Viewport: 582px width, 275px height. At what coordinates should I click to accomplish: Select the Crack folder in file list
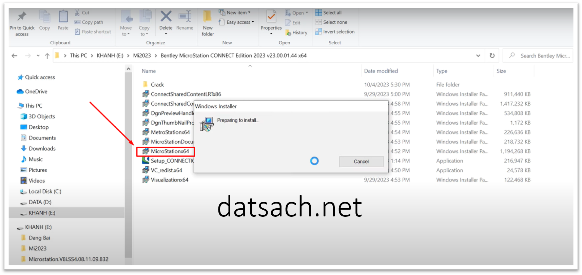point(157,84)
